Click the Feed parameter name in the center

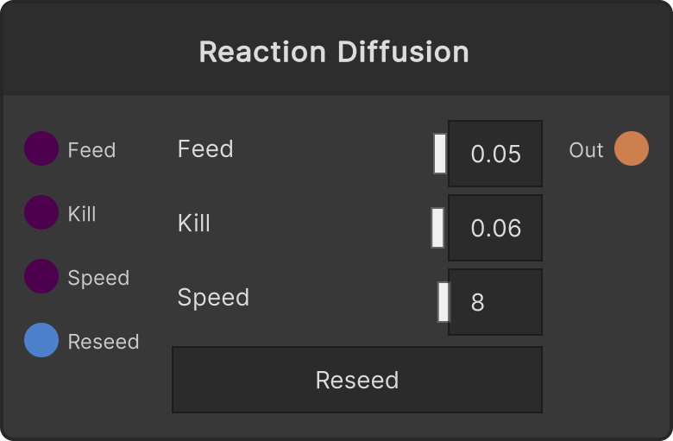tap(205, 148)
